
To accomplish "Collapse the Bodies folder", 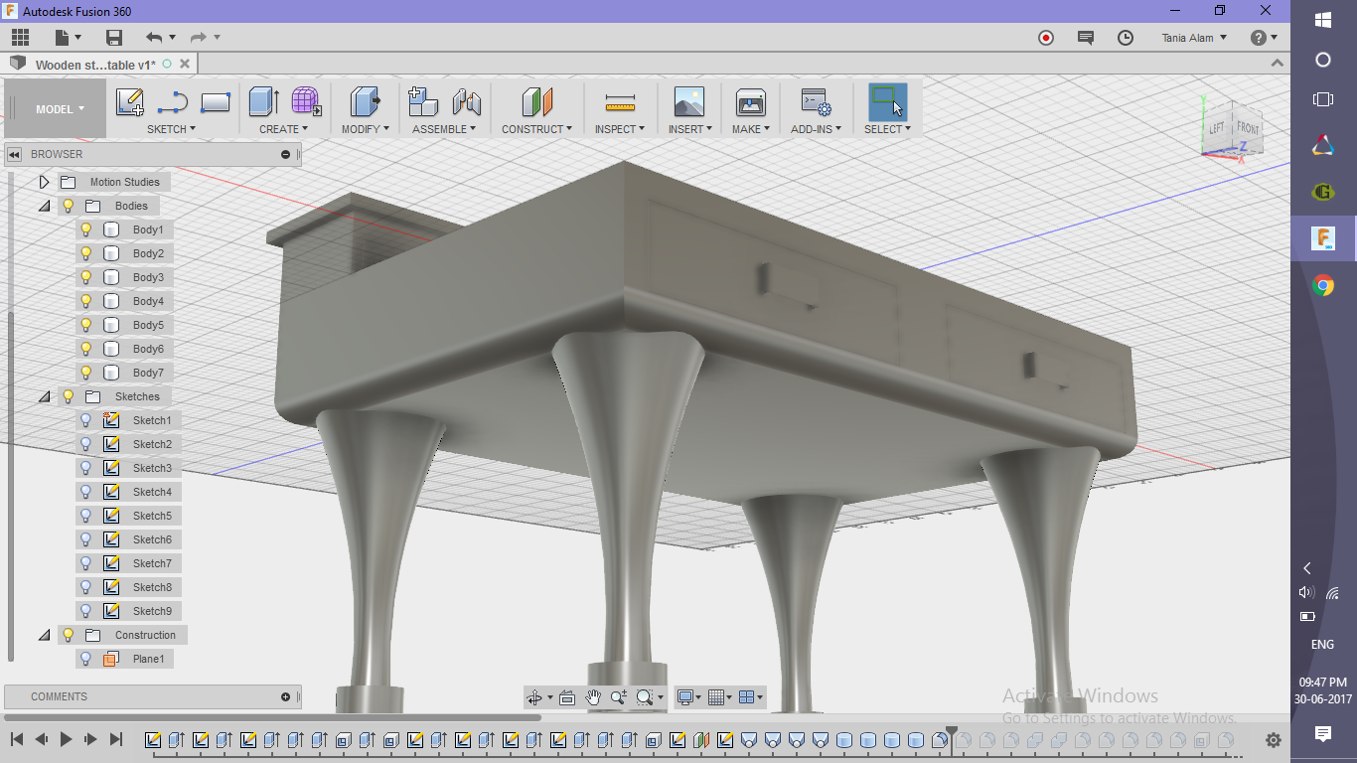I will click(x=44, y=206).
